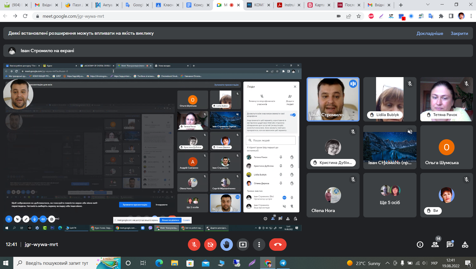Switch the УКР keyboard language
Viewport: 476px width, 269px height.
[434, 263]
